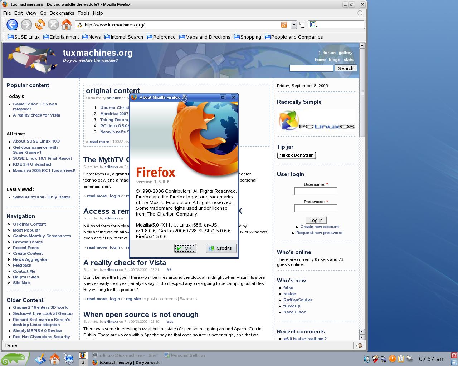This screenshot has height=366, width=458.
Task: Open the Google search engine selector icon
Action: tap(314, 25)
